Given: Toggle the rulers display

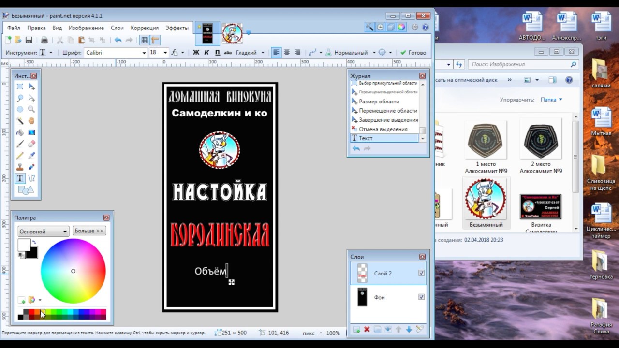Looking at the screenshot, I should (x=155, y=40).
